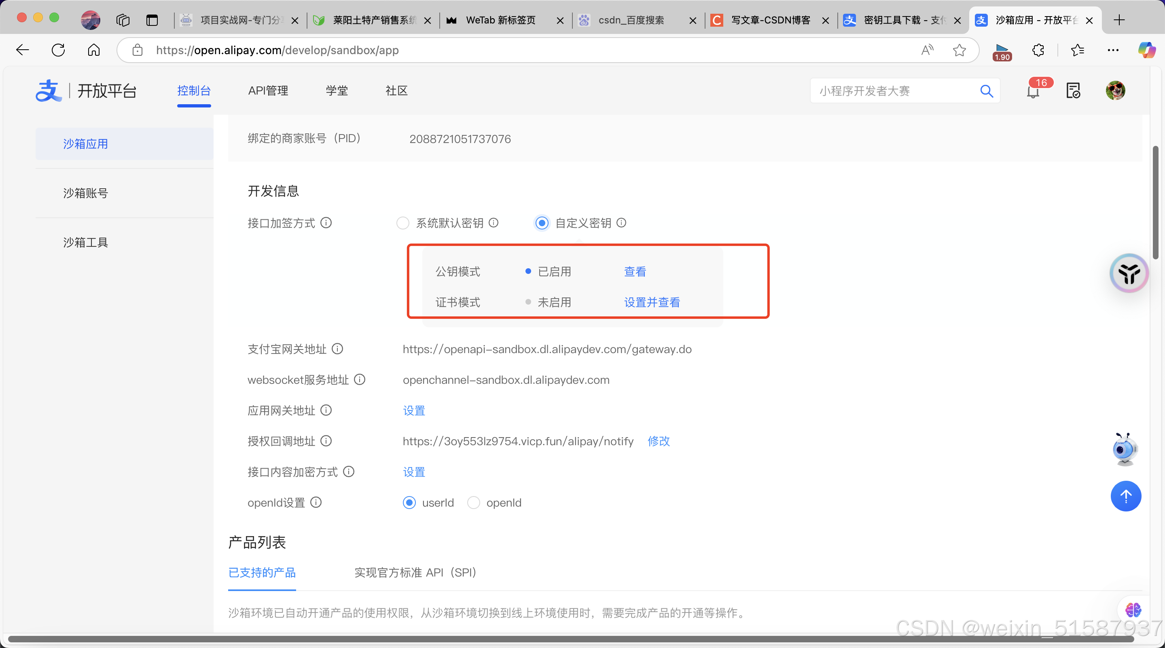
Task: Click the feedback icon beside notifications
Action: click(x=1074, y=90)
